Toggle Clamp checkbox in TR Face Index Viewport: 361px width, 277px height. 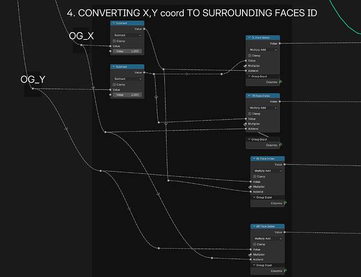click(250, 114)
